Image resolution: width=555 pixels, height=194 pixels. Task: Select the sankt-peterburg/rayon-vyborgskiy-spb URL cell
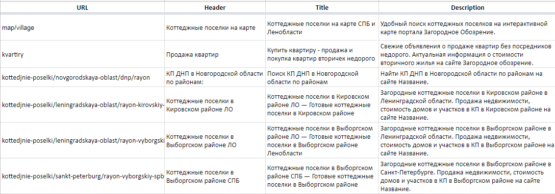(82, 176)
